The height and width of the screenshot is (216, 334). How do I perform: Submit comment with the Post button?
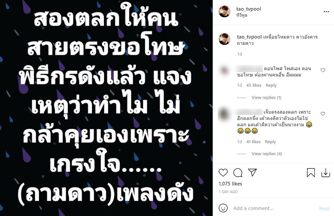pos(324,209)
